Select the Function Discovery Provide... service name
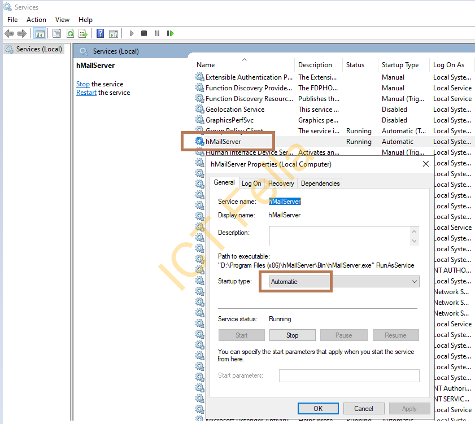 pyautogui.click(x=249, y=88)
